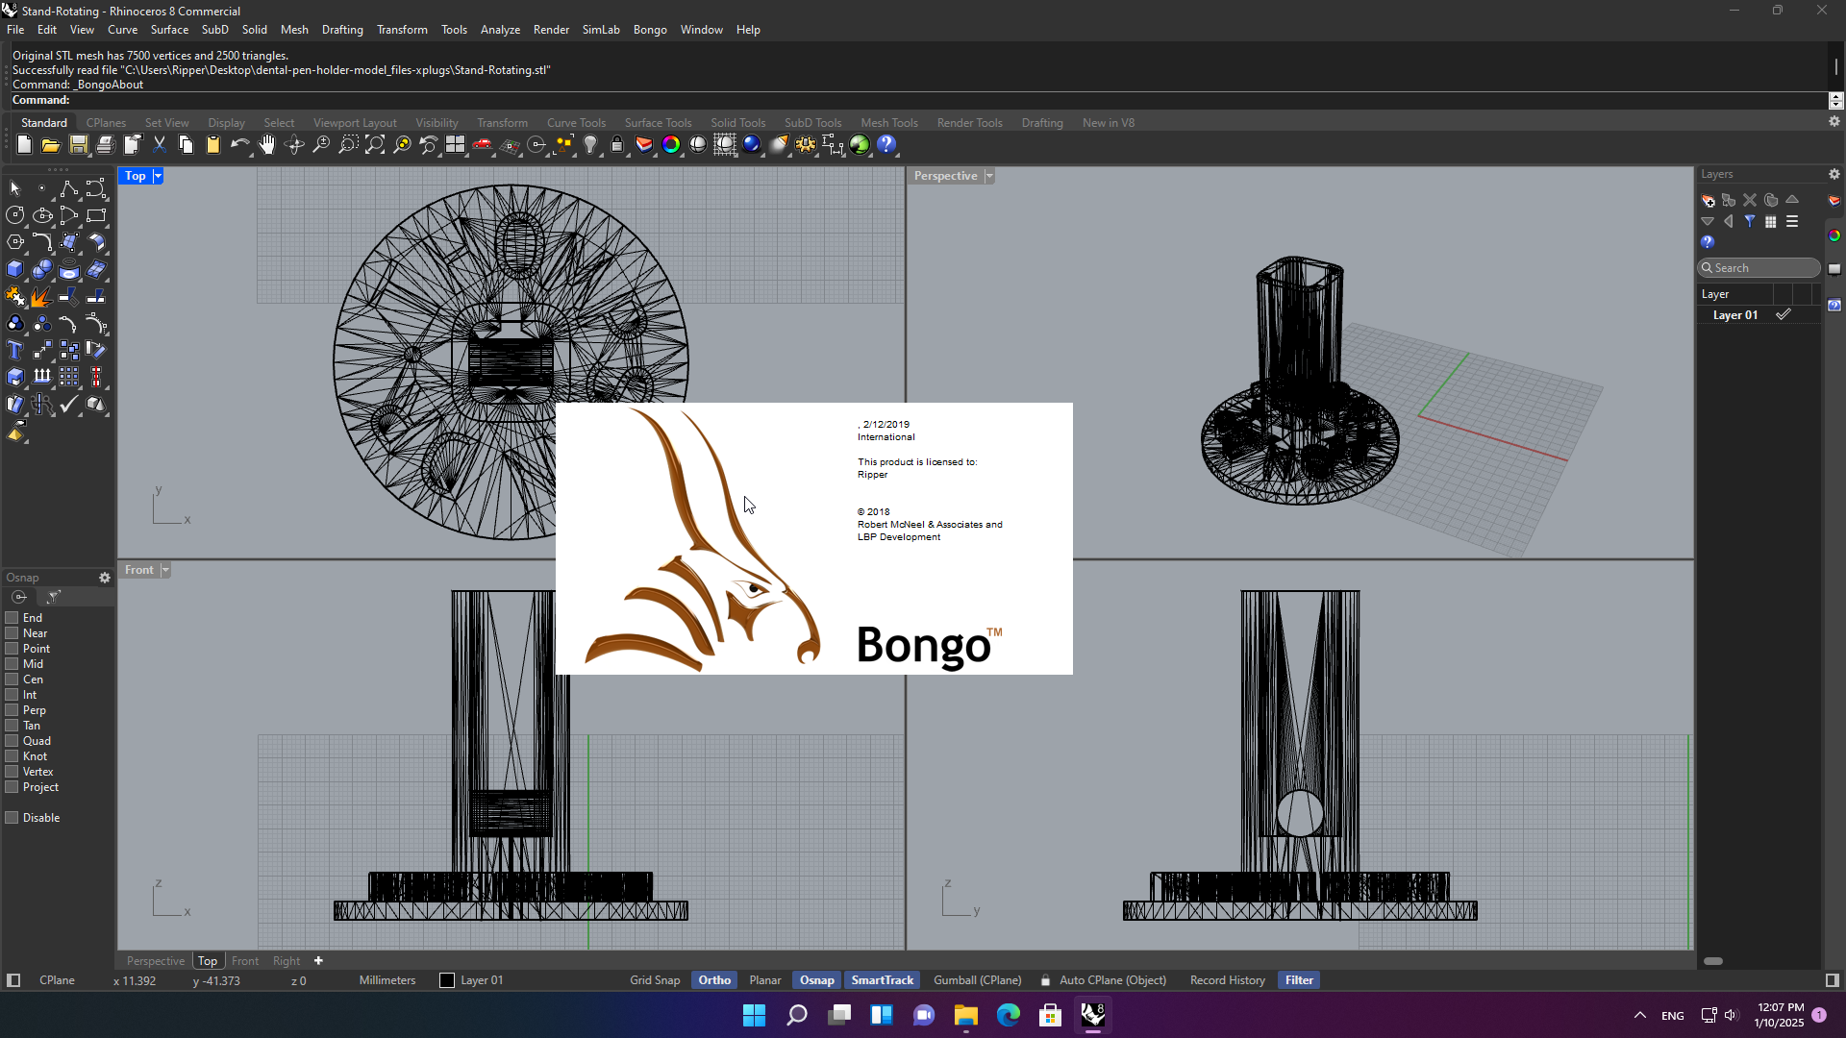Select the Zoom Extents tool

(x=375, y=145)
